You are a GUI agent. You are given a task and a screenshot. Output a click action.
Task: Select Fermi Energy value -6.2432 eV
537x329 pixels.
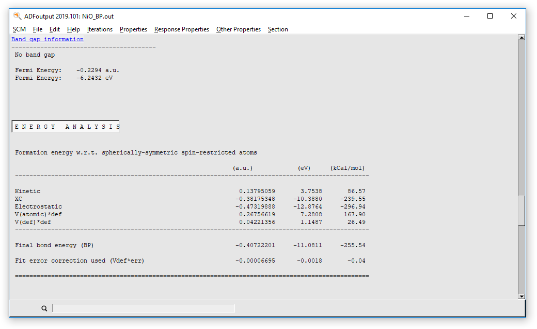pyautogui.click(x=94, y=78)
